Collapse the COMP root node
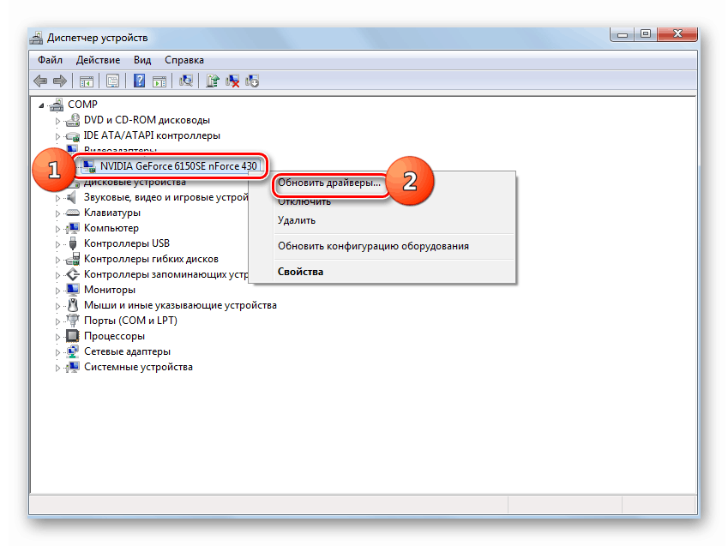 (x=40, y=105)
